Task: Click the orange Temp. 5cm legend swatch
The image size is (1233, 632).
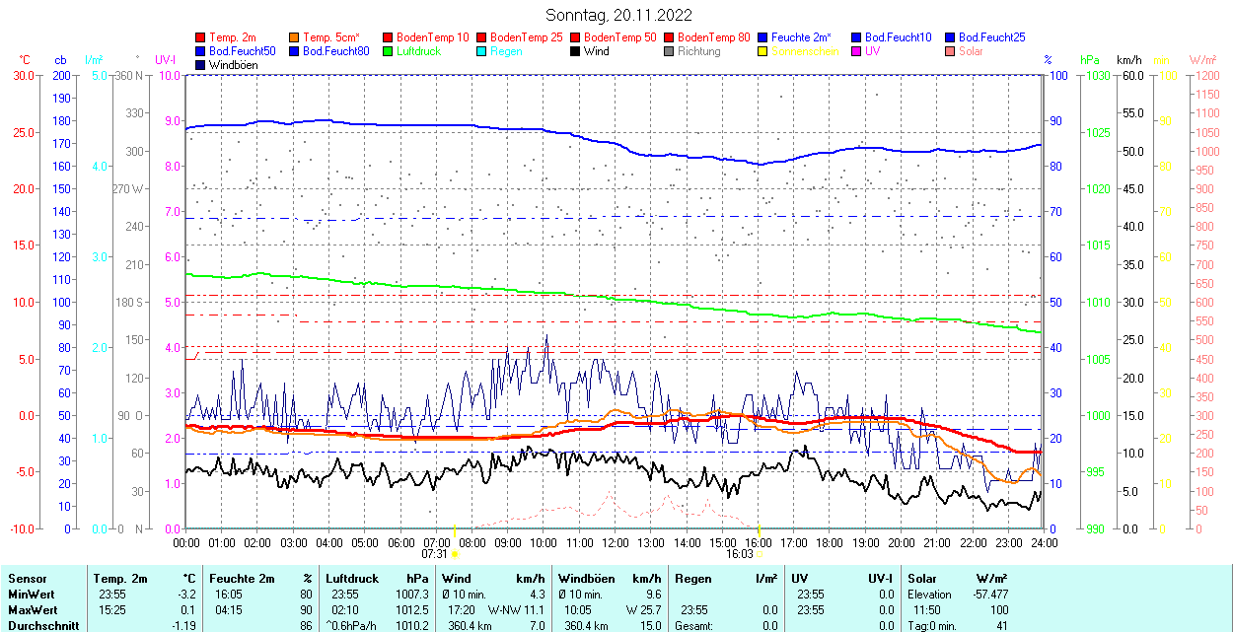Action: (295, 37)
